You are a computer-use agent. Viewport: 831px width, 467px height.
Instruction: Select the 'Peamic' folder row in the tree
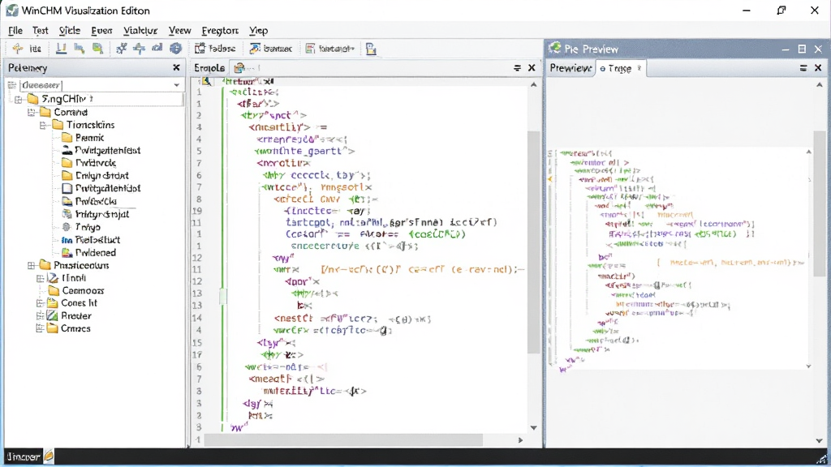pos(83,138)
